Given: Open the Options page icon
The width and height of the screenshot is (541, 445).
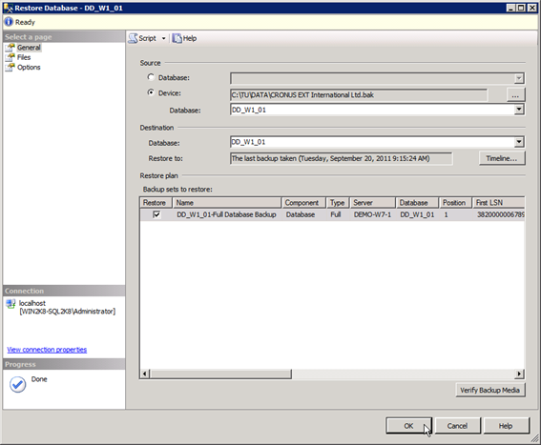Looking at the screenshot, I should click(10, 68).
